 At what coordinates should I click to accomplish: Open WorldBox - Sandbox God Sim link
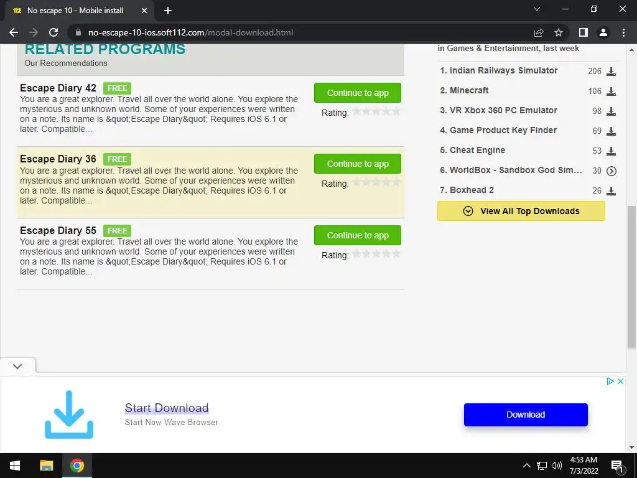[x=516, y=171]
